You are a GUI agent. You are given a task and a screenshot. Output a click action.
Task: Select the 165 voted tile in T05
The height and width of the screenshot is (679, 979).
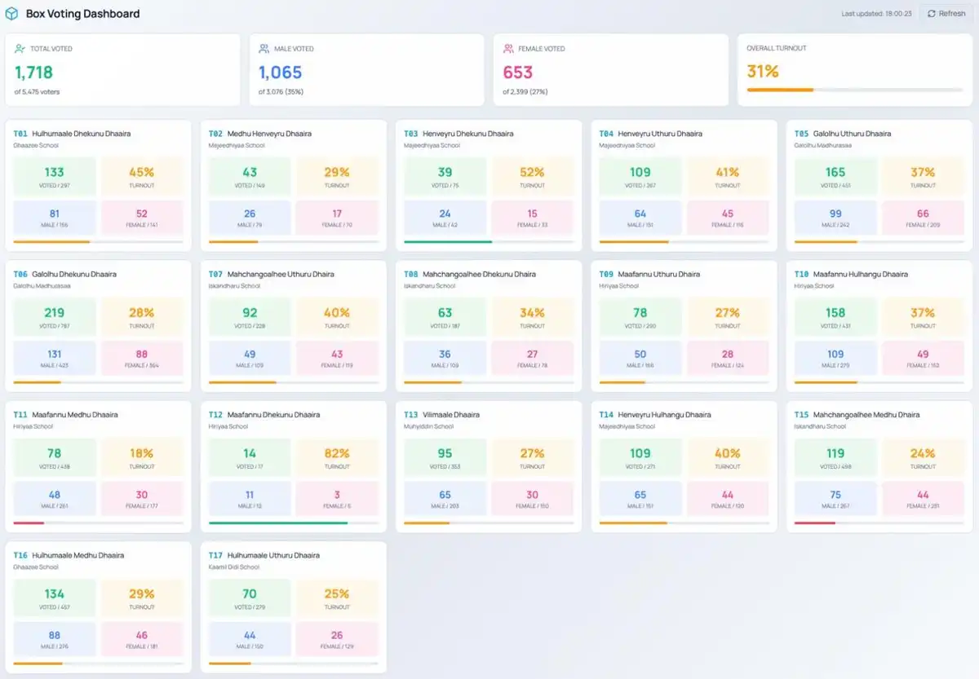(x=835, y=176)
